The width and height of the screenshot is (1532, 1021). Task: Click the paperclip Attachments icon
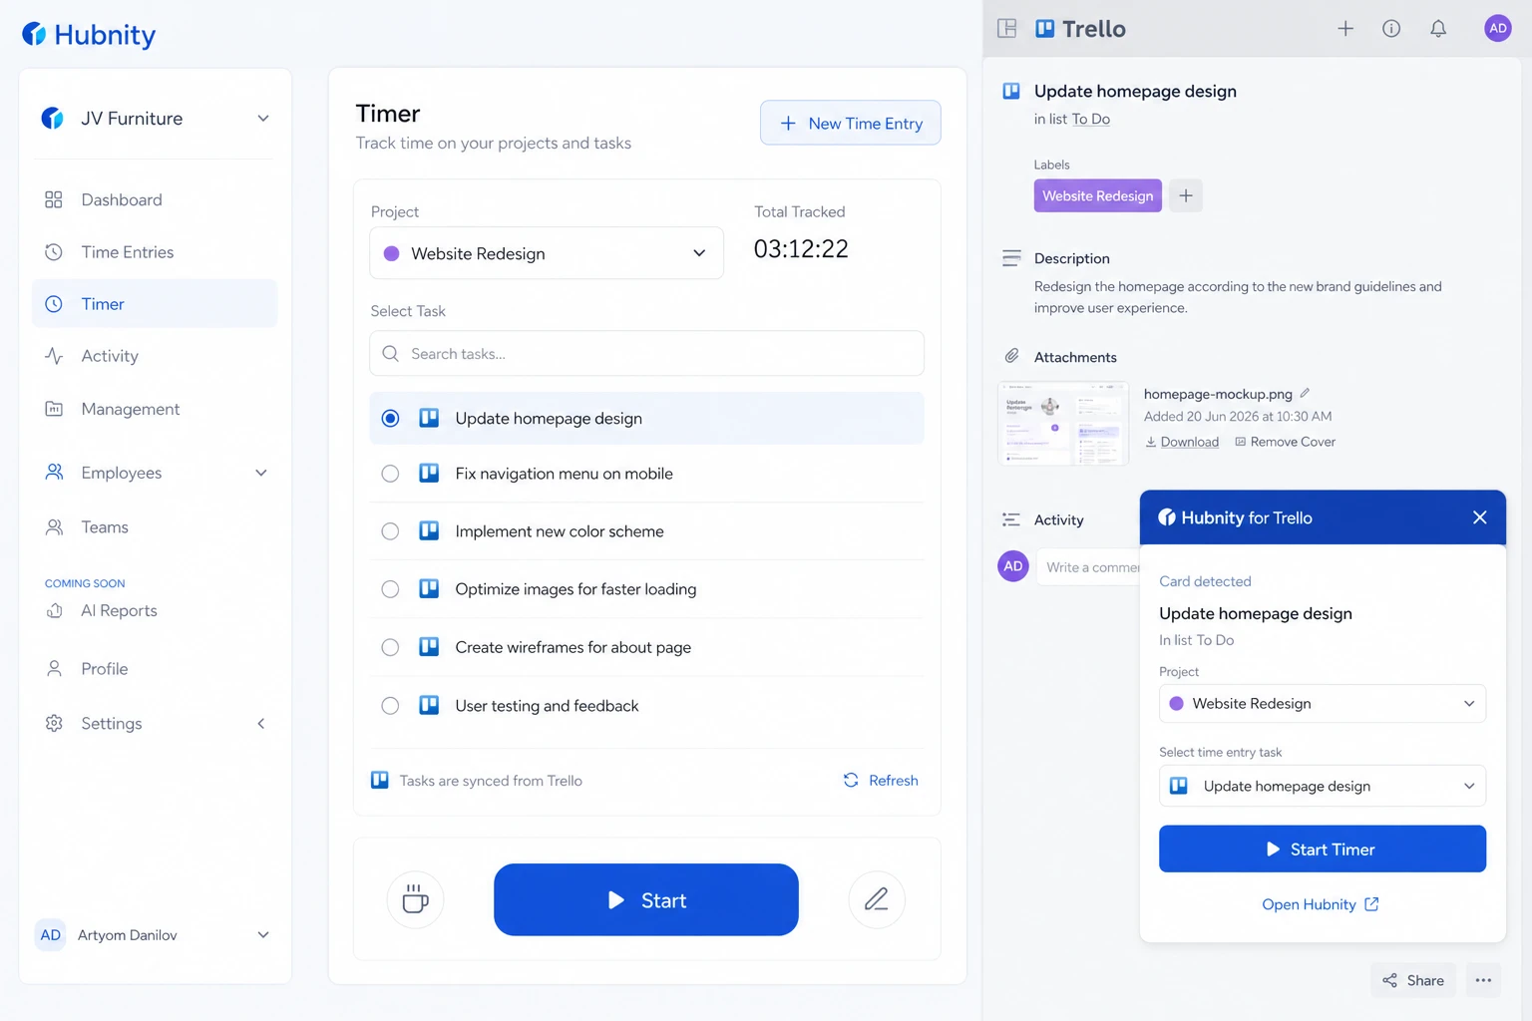(1011, 356)
